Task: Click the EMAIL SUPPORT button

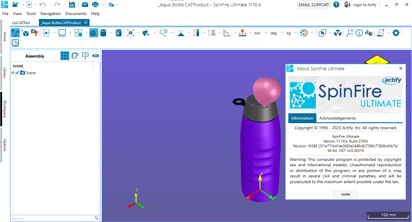Action: [314, 5]
